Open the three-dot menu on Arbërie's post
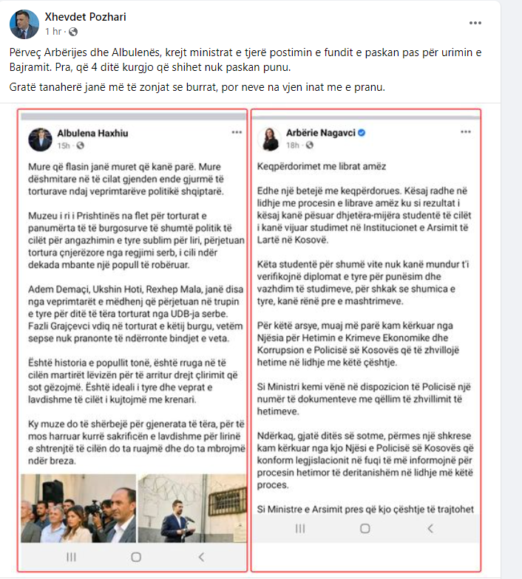 click(466, 131)
